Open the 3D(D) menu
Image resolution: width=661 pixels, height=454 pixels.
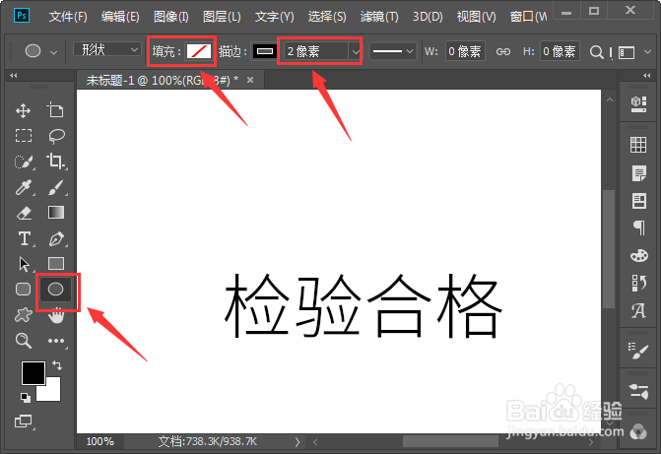tap(428, 17)
